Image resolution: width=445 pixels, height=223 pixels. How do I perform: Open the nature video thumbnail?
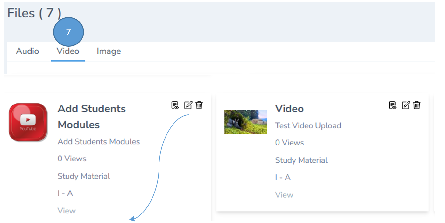(x=246, y=122)
